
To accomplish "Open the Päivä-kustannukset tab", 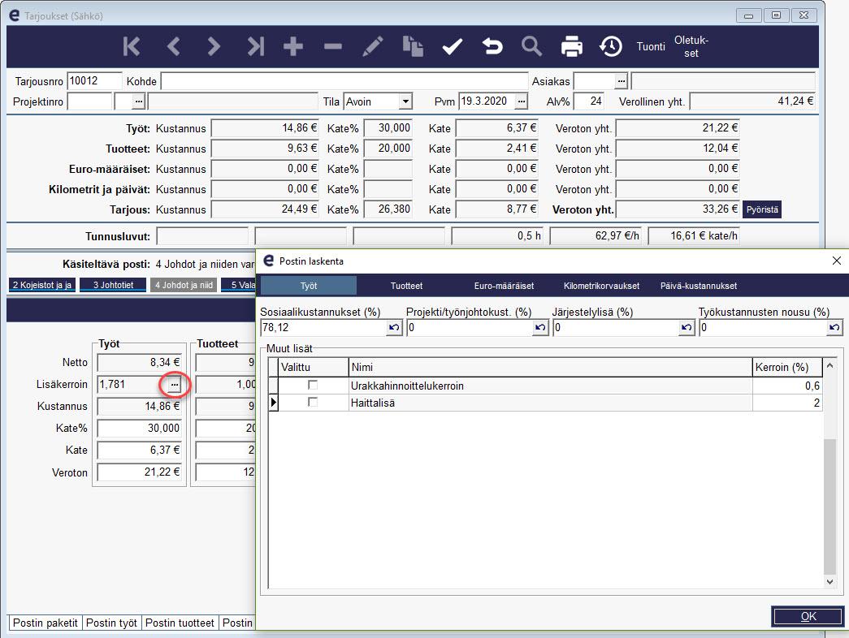I will (x=699, y=286).
